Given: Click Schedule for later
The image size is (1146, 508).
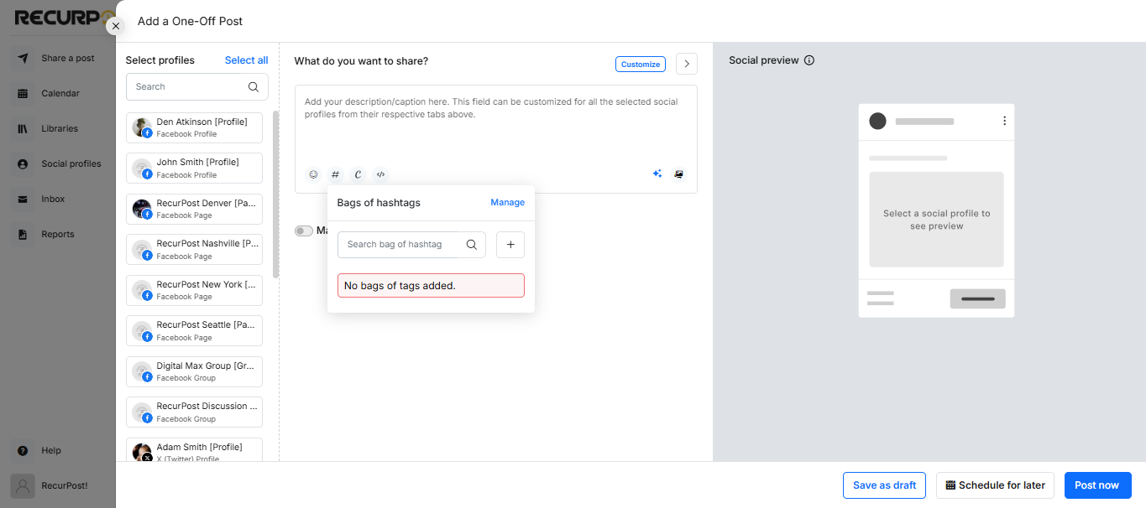Looking at the screenshot, I should point(995,485).
